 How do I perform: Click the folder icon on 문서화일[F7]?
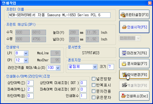[x=124, y=64]
